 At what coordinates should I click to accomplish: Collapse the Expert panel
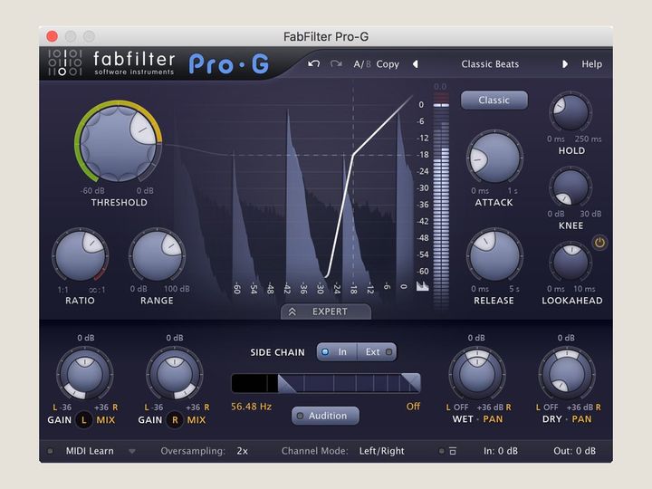(x=326, y=312)
